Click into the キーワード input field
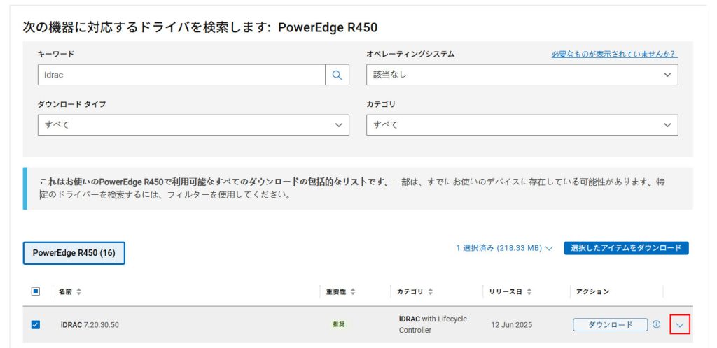The image size is (717, 348). (x=181, y=75)
